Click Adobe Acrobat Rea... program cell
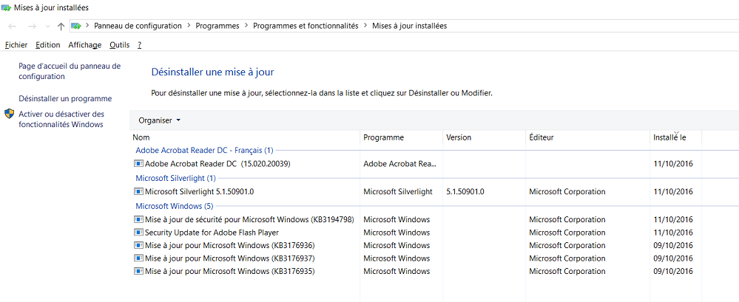This screenshot has height=302, width=739. click(x=400, y=164)
